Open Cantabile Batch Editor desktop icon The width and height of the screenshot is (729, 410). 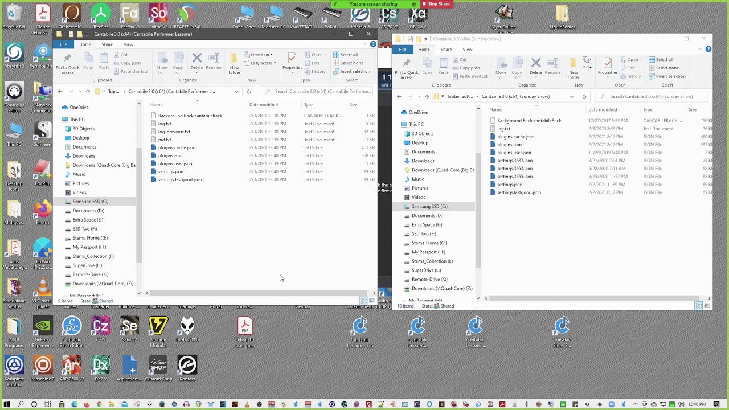(x=72, y=333)
